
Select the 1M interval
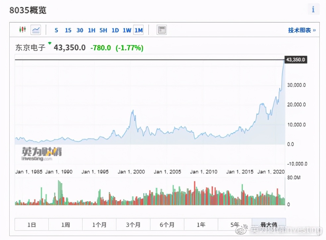[x=138, y=30]
